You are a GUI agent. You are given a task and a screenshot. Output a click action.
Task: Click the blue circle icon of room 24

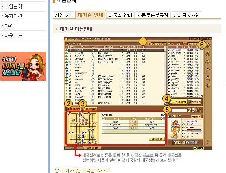click(x=67, y=74)
